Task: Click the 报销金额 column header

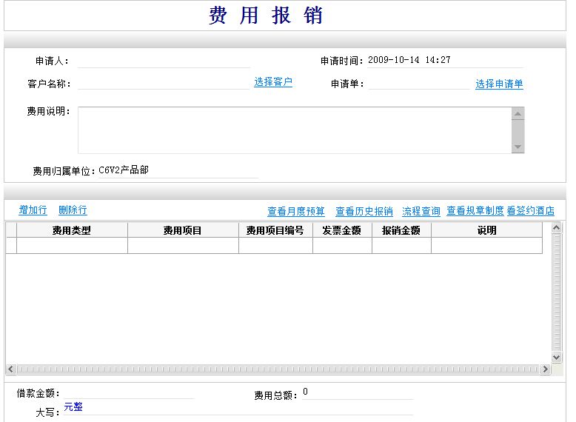Action: click(401, 230)
